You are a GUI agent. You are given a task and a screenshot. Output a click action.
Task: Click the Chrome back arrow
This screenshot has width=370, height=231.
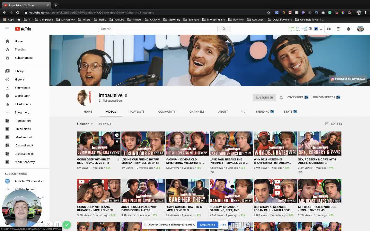point(4,13)
